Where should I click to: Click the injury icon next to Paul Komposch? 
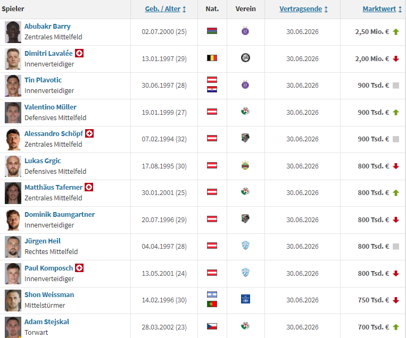point(79,268)
